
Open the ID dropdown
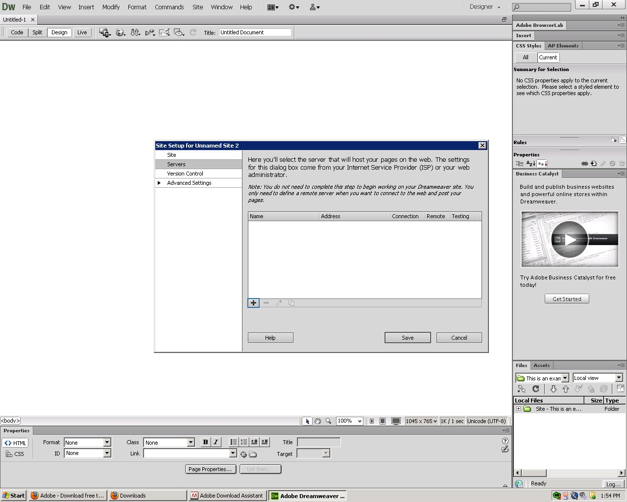coord(87,453)
